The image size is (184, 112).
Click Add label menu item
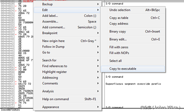point(50,16)
